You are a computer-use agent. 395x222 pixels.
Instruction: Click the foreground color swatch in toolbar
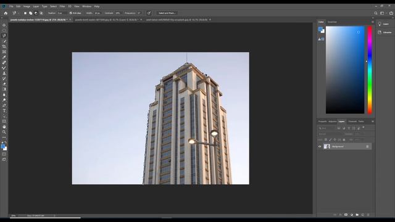[x=2, y=147]
